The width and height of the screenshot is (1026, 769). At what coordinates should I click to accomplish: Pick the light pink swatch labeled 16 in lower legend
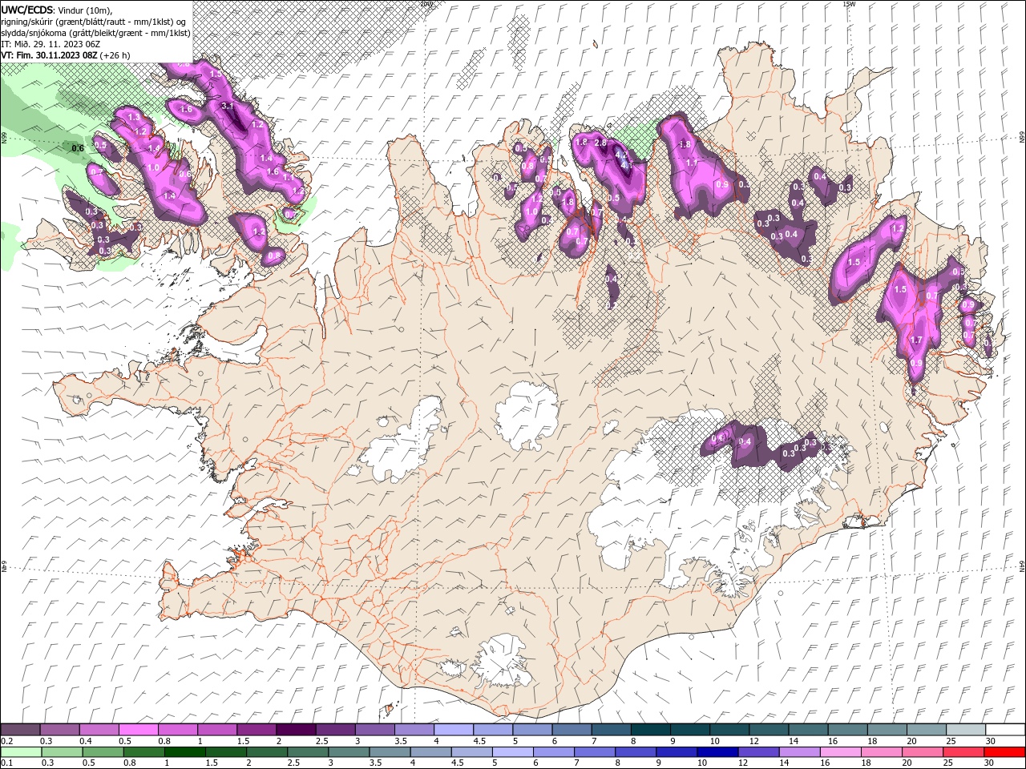pyautogui.click(x=842, y=752)
